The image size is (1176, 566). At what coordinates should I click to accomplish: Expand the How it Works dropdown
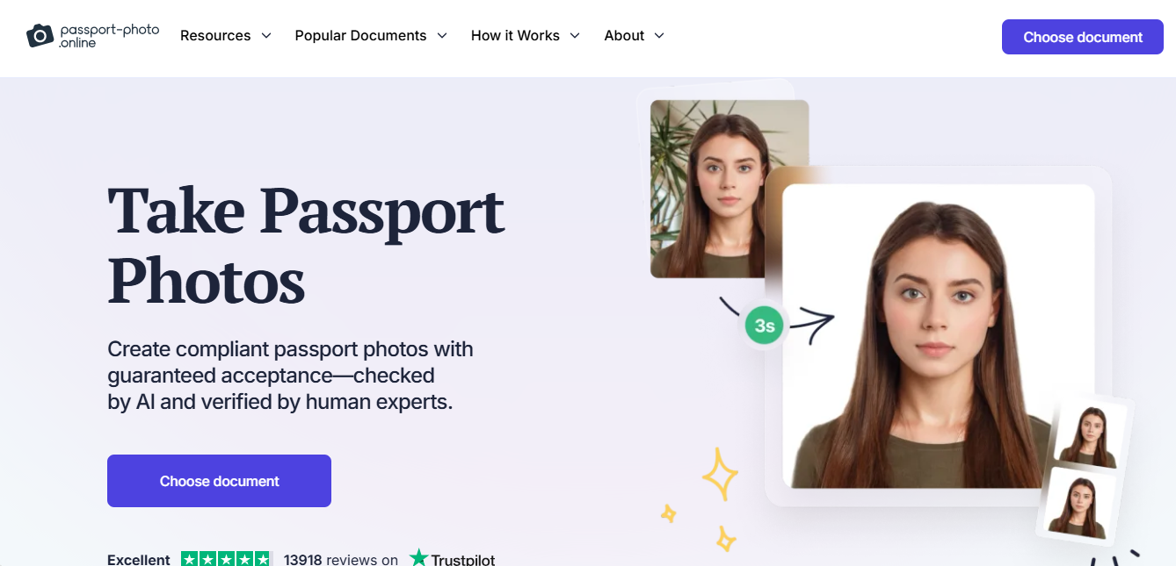[x=575, y=35]
